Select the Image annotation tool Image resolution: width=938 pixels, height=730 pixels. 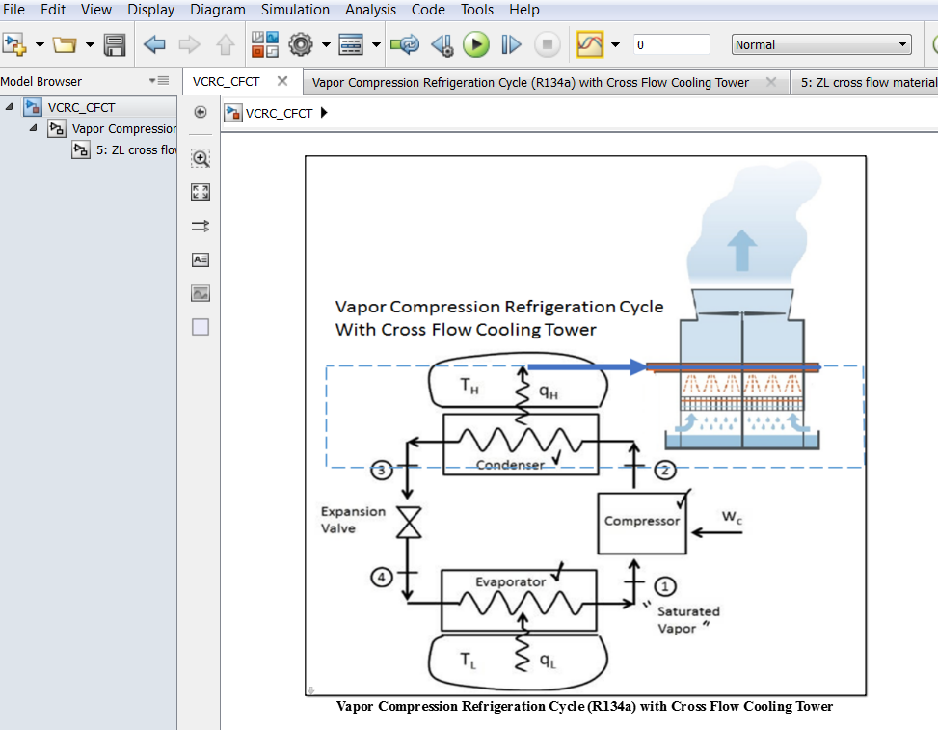200,293
